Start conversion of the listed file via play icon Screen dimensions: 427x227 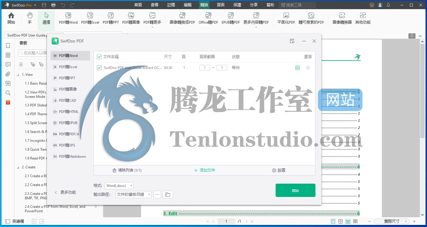click(x=297, y=68)
